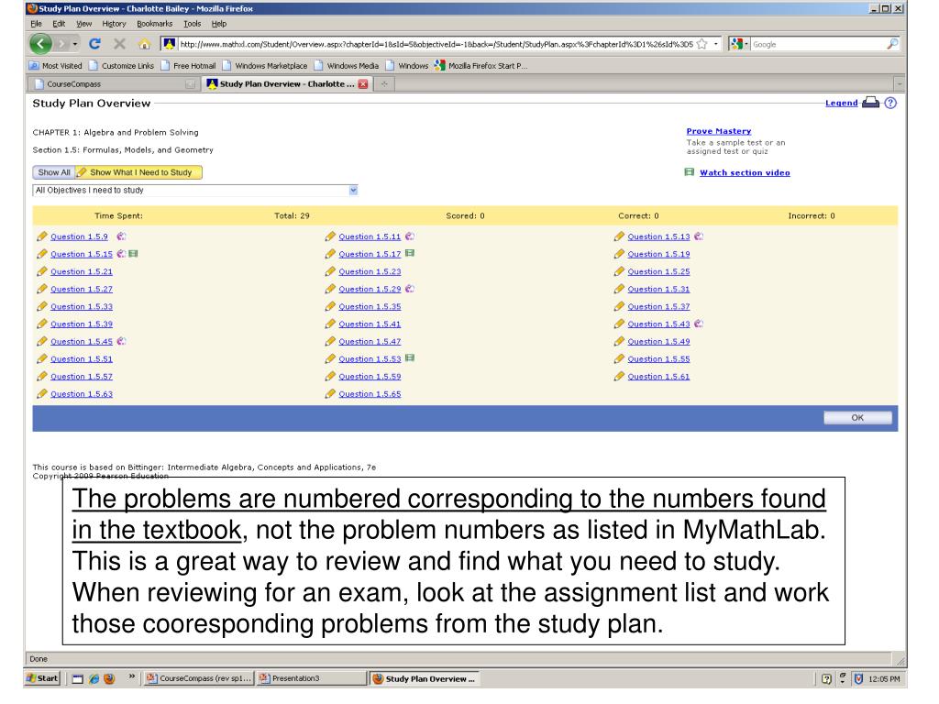Open the Prove Mastery link
This screenshot has width=939, height=704.
(719, 131)
